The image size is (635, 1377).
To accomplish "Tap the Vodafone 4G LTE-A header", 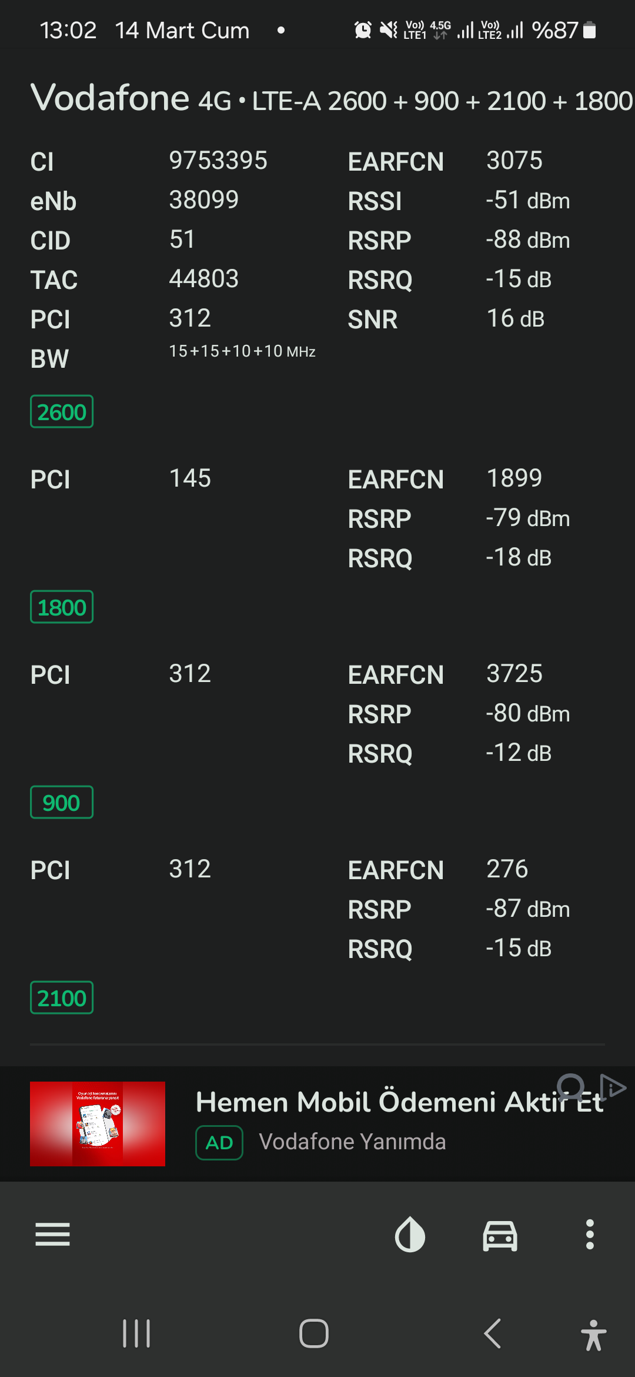I will point(331,98).
